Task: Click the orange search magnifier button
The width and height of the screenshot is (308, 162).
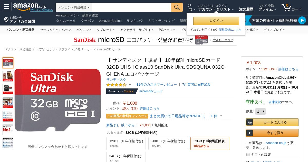Action: point(177,7)
